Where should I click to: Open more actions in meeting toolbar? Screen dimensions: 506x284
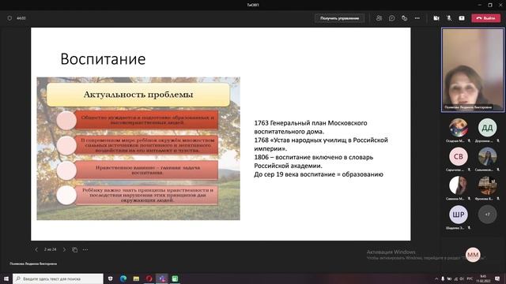(x=417, y=18)
